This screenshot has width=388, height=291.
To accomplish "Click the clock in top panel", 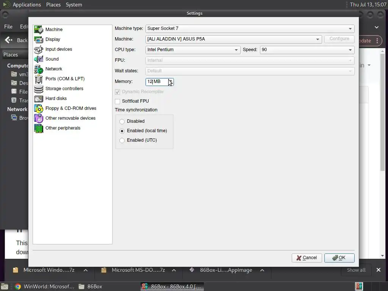I will point(368,5).
